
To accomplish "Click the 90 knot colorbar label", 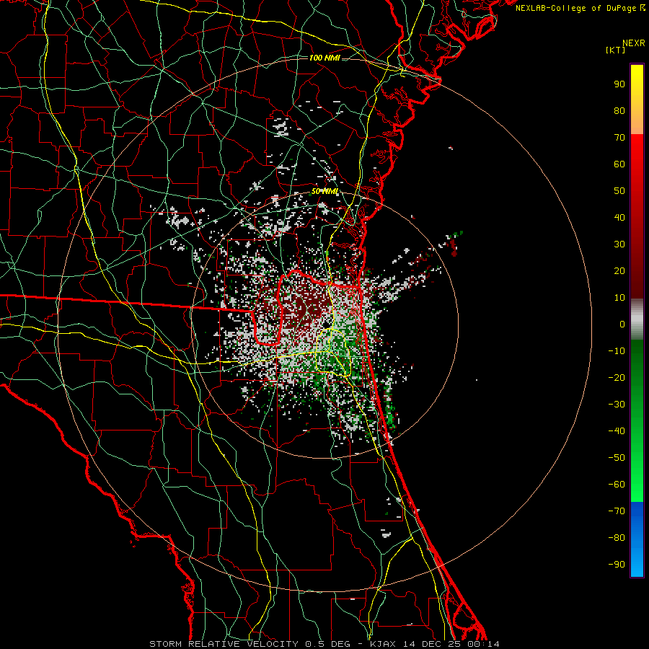I will (619, 84).
